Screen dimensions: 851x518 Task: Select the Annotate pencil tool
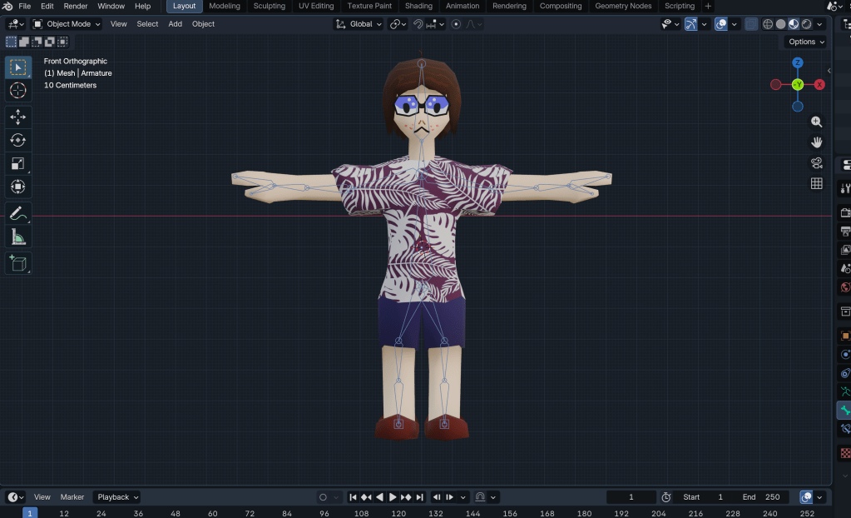coord(18,214)
